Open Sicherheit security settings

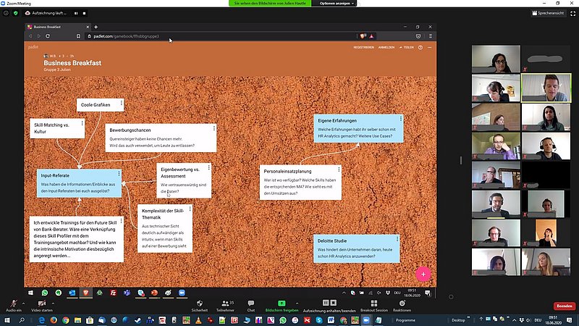(x=199, y=304)
